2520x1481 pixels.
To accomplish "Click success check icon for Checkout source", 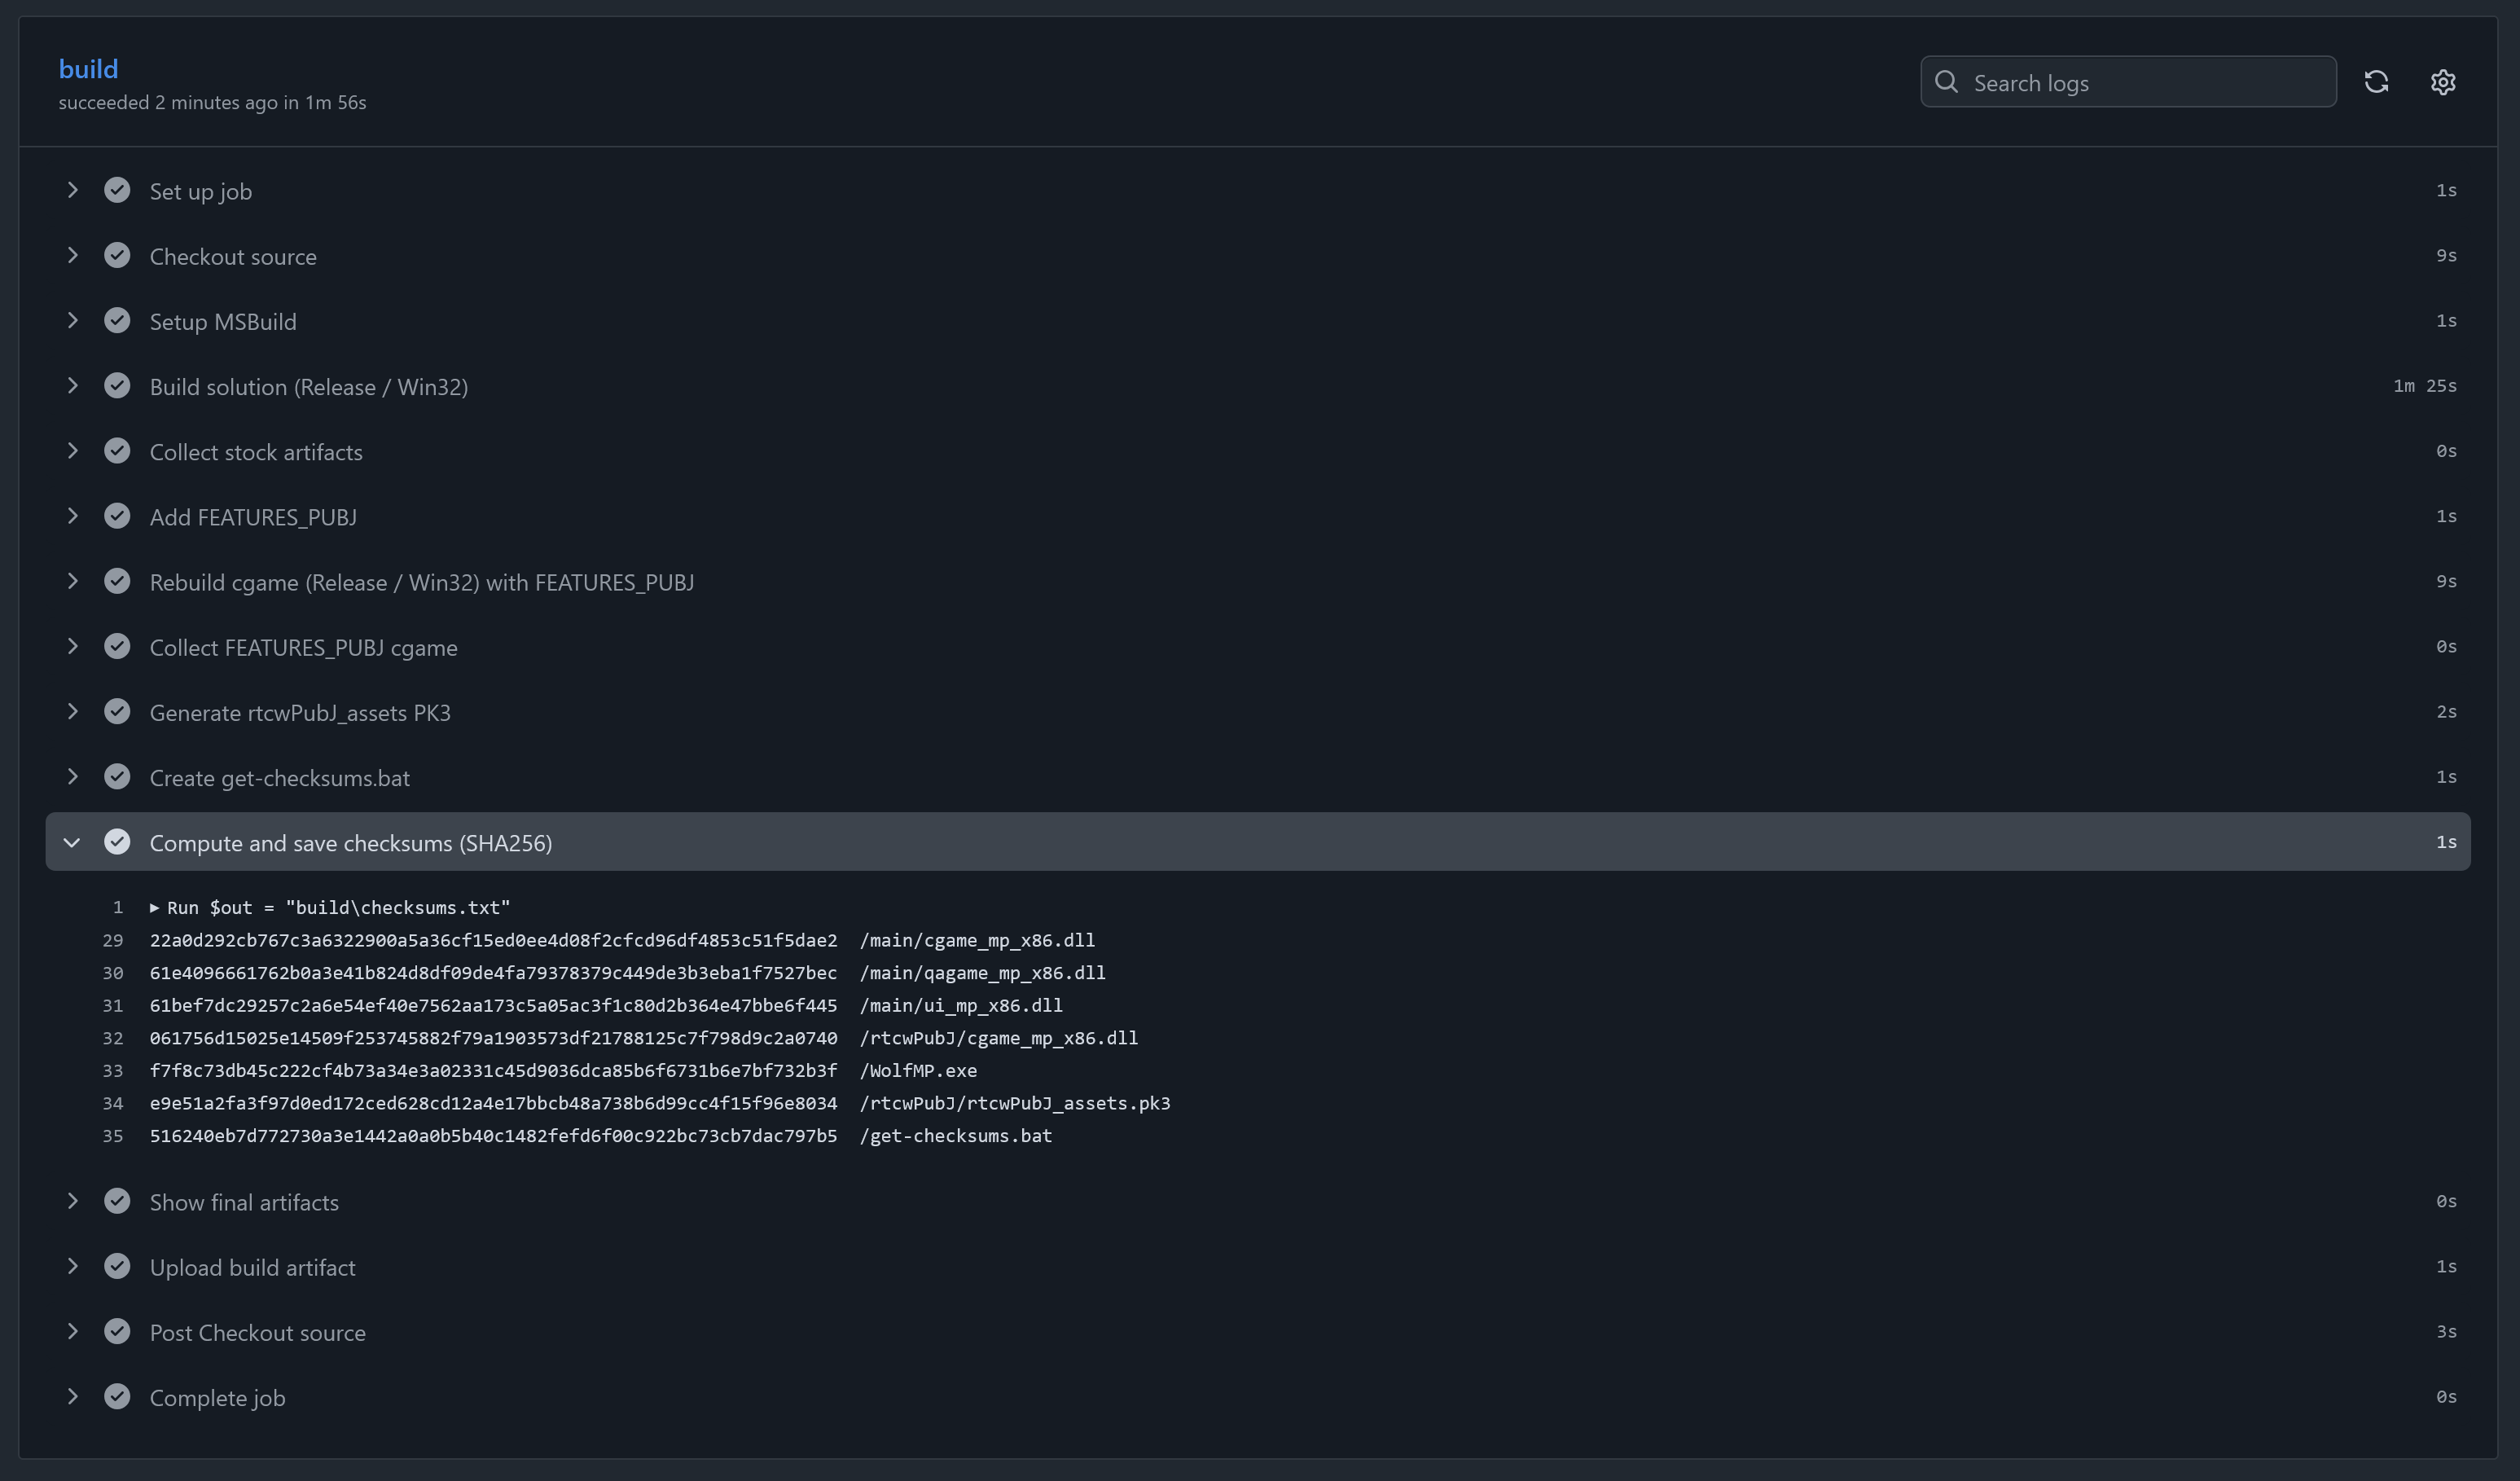I will 117,255.
